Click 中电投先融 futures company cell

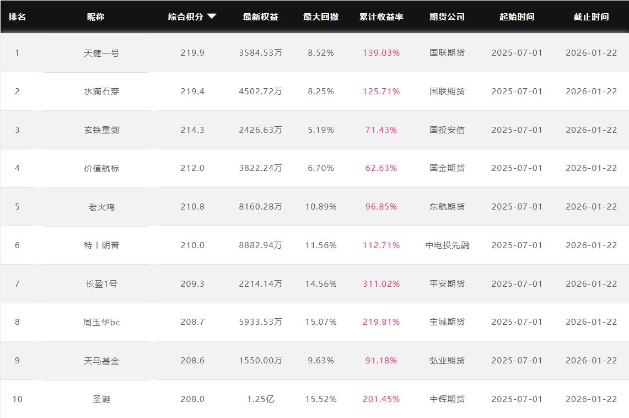click(447, 245)
